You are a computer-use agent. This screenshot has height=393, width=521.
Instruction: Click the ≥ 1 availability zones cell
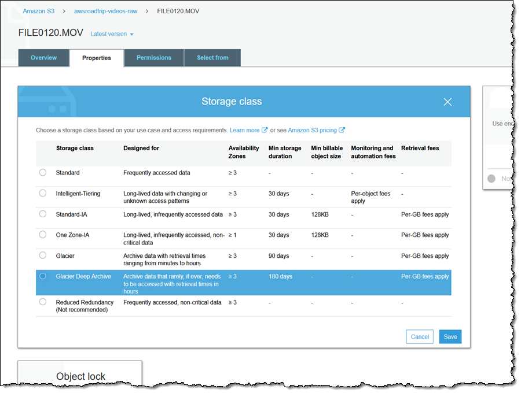click(x=232, y=235)
